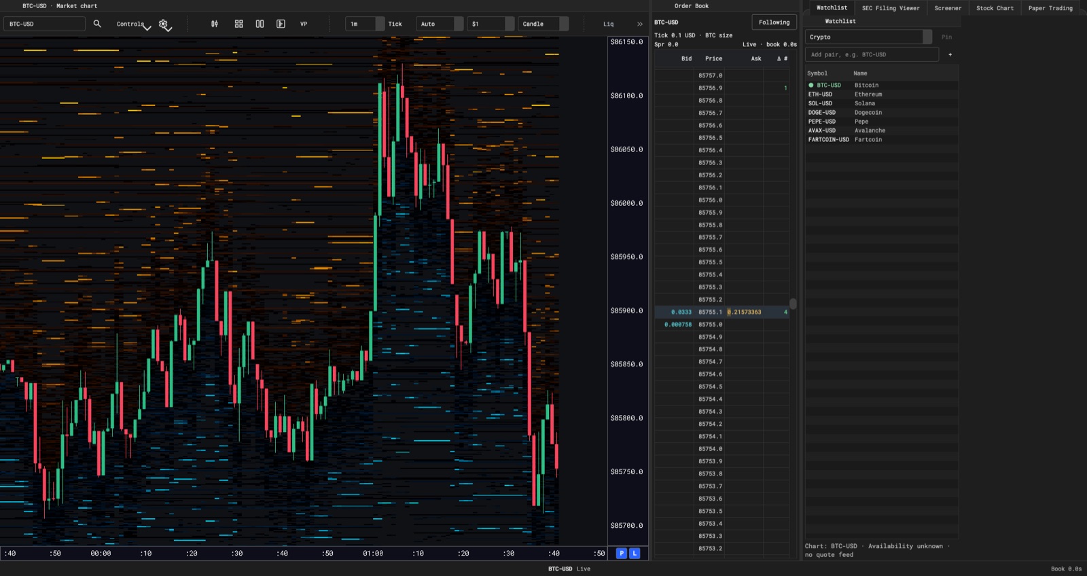Click the $86000.0 price axis label
The height and width of the screenshot is (576, 1087).
[x=626, y=203]
